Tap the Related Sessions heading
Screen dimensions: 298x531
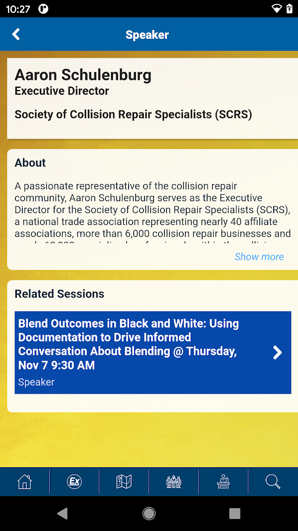(x=60, y=294)
